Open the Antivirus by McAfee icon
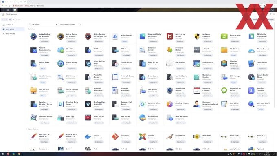The image size is (277, 156). tap(169, 36)
